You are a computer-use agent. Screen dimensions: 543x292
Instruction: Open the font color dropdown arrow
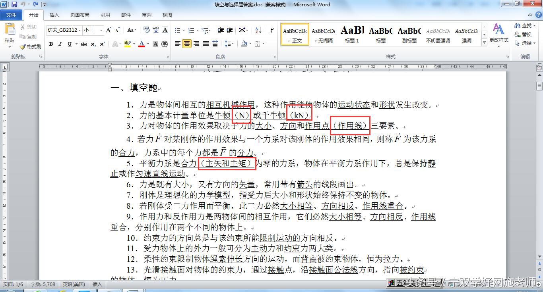148,44
